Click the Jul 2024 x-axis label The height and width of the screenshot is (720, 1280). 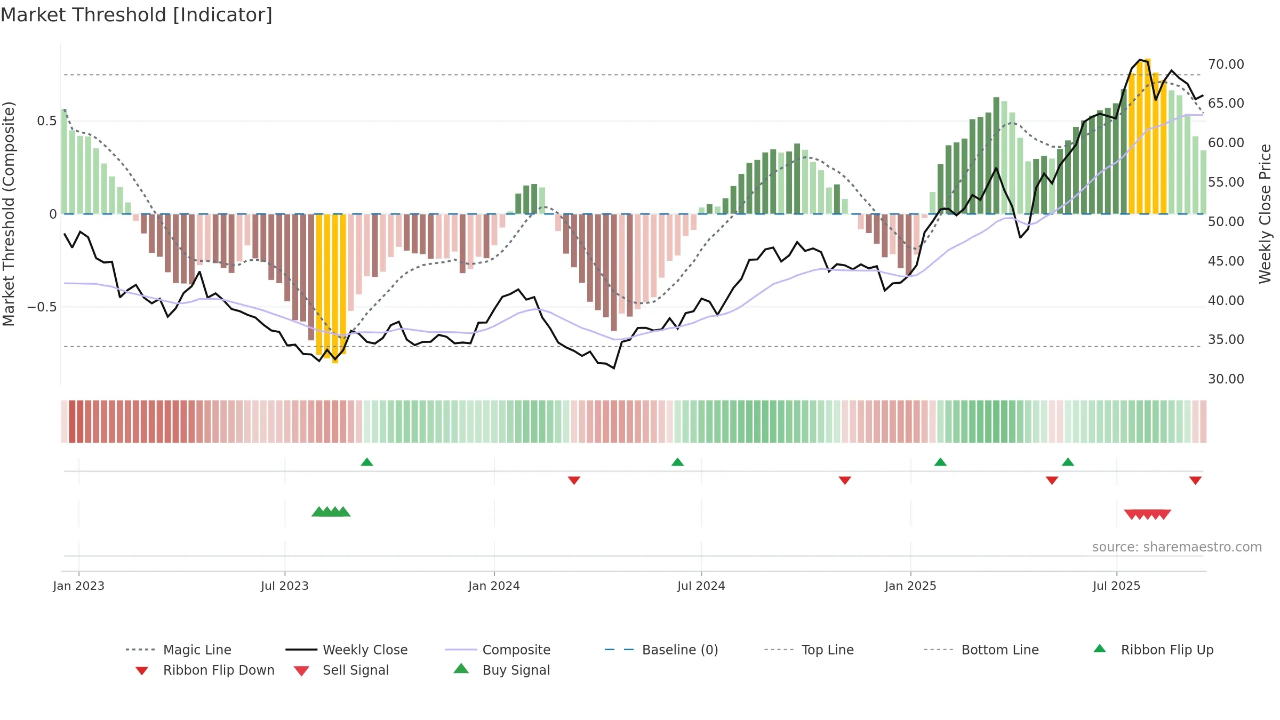701,586
